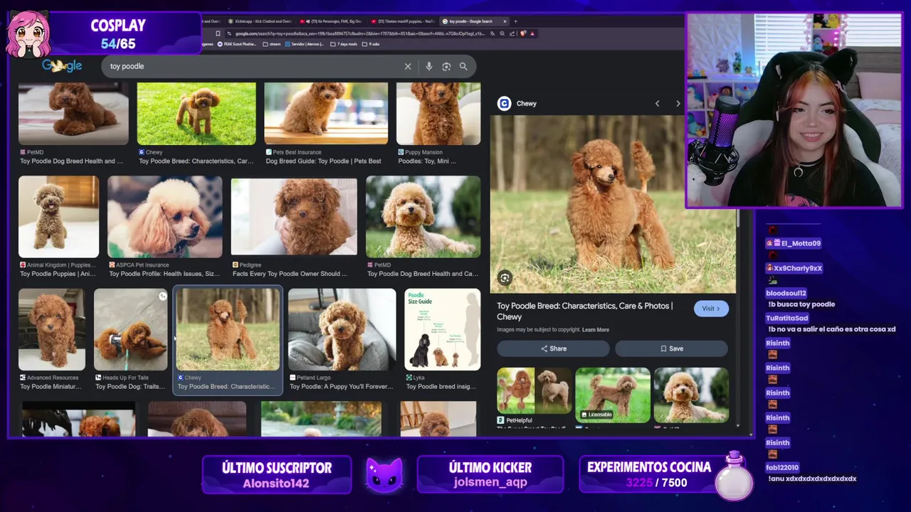Viewport: 911px width, 512px height.
Task: Open the translate page icon in address bar
Action: (494, 33)
